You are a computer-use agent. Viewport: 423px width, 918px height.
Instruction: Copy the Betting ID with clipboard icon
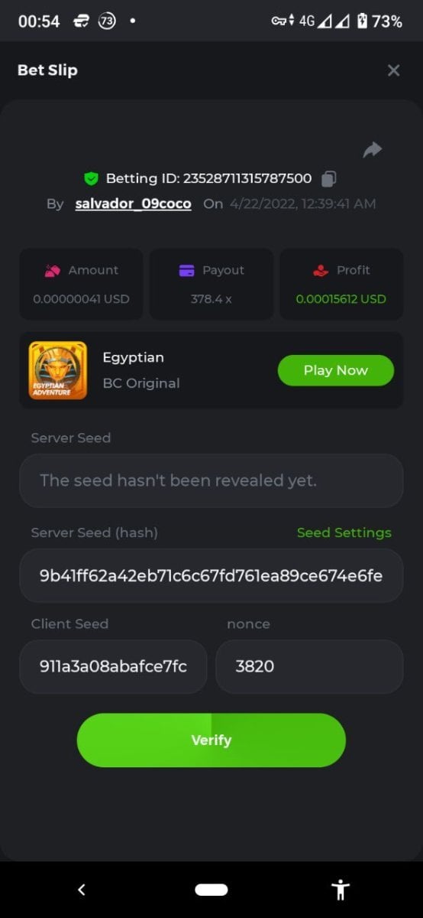[x=328, y=179]
